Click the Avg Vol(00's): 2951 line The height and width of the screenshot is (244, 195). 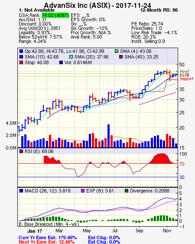39,28
